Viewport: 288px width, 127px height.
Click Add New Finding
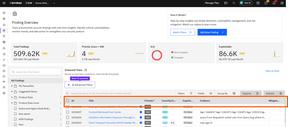point(212,32)
